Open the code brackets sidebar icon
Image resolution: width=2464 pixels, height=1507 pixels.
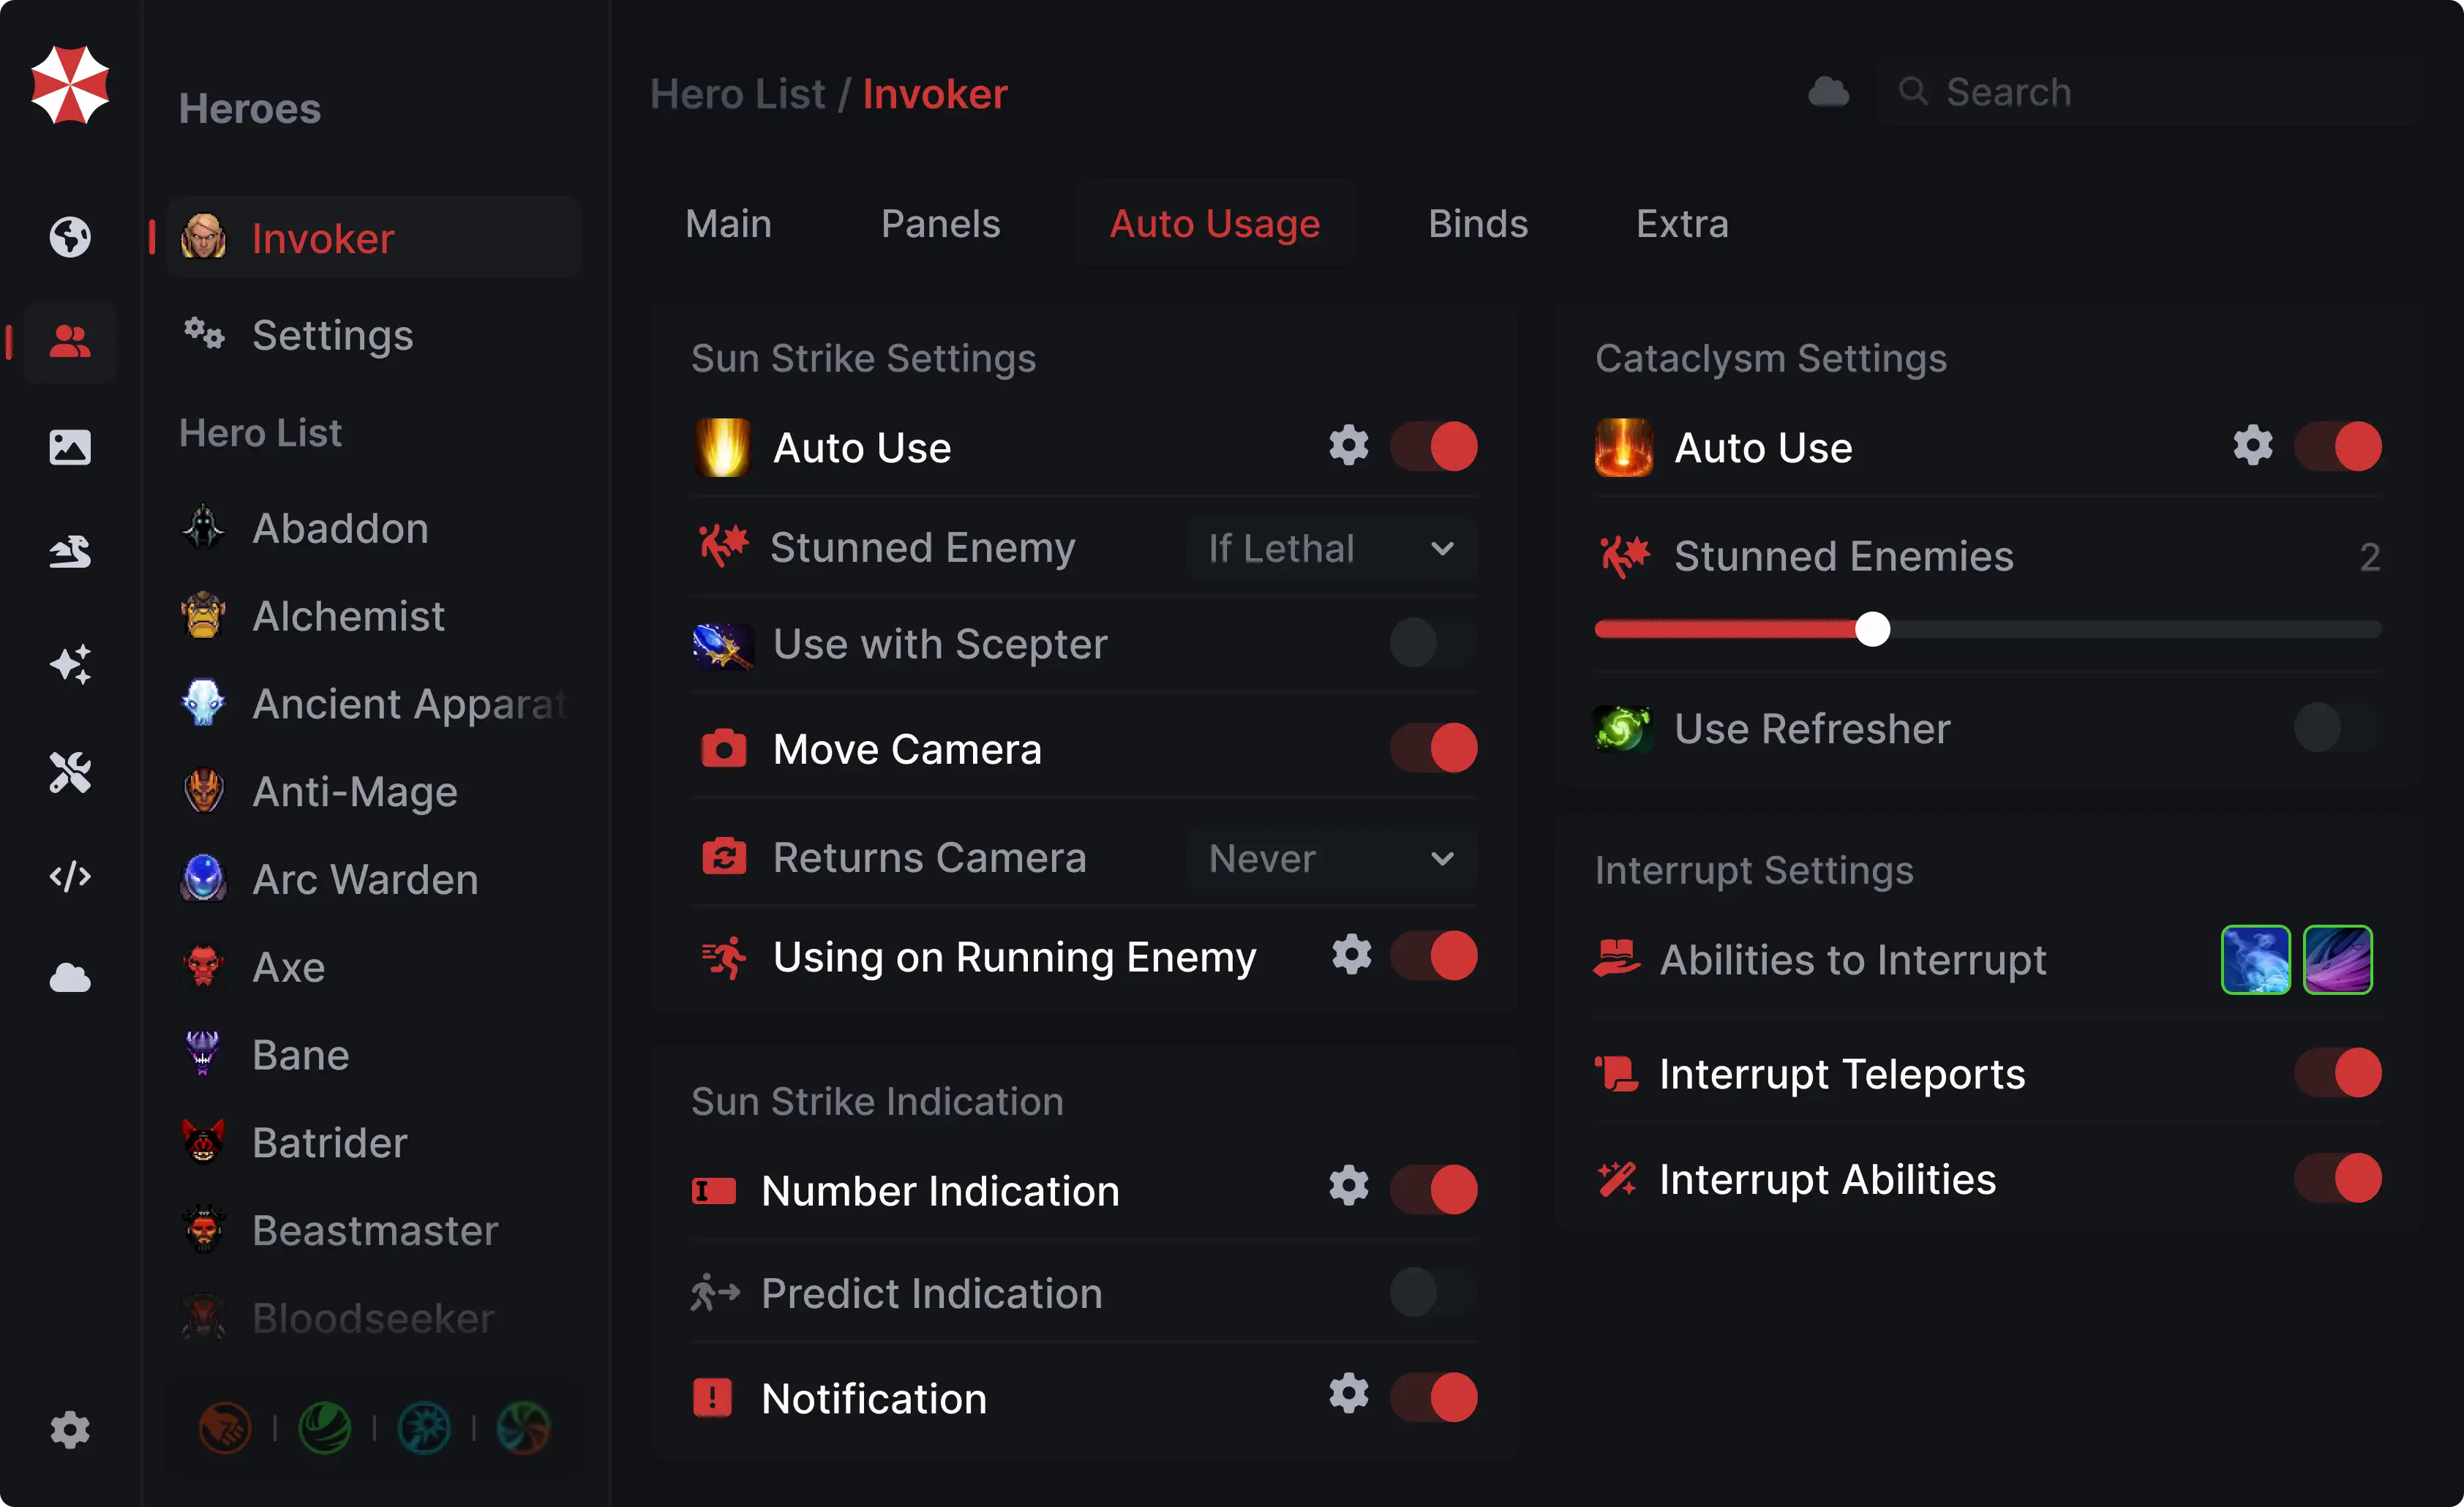[70, 877]
